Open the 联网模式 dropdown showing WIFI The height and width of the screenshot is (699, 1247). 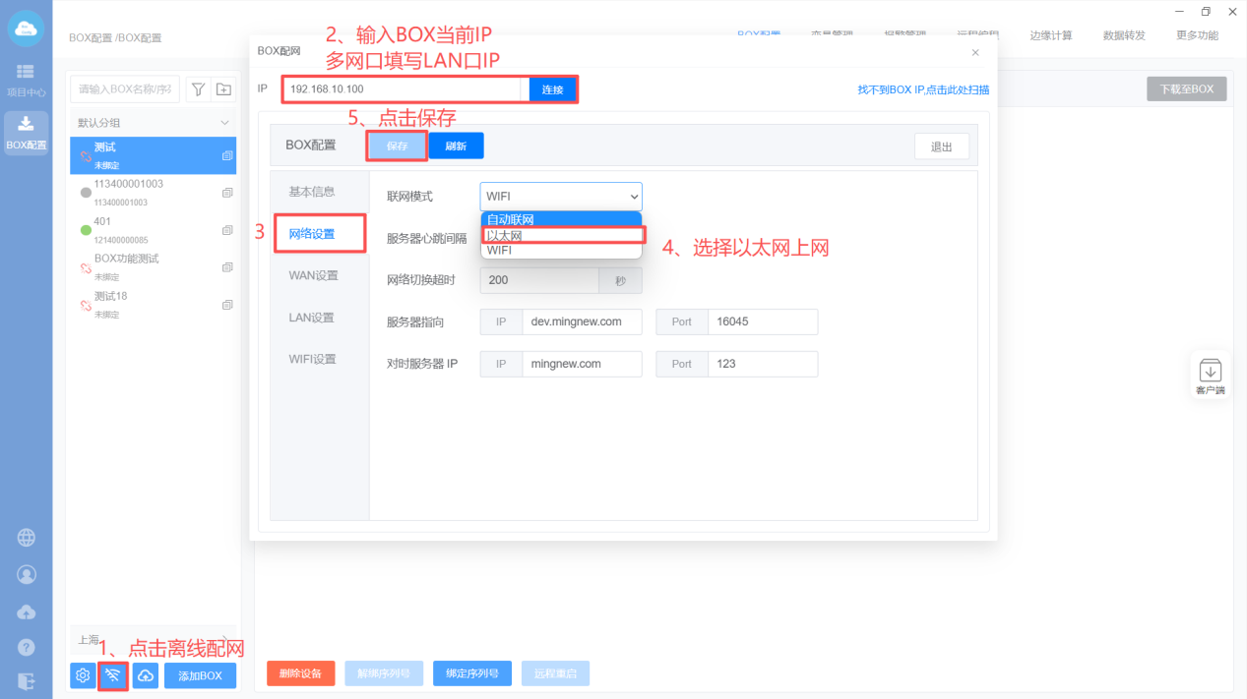click(561, 197)
